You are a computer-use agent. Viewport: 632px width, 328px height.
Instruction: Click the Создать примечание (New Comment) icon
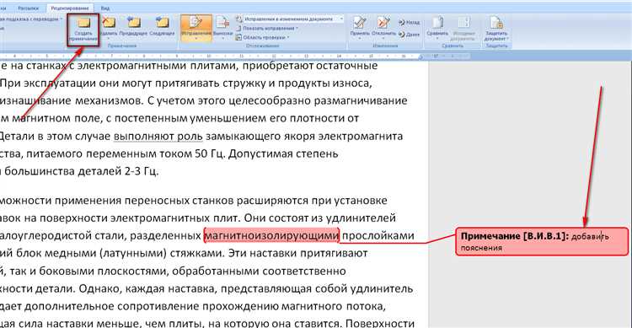tap(83, 29)
